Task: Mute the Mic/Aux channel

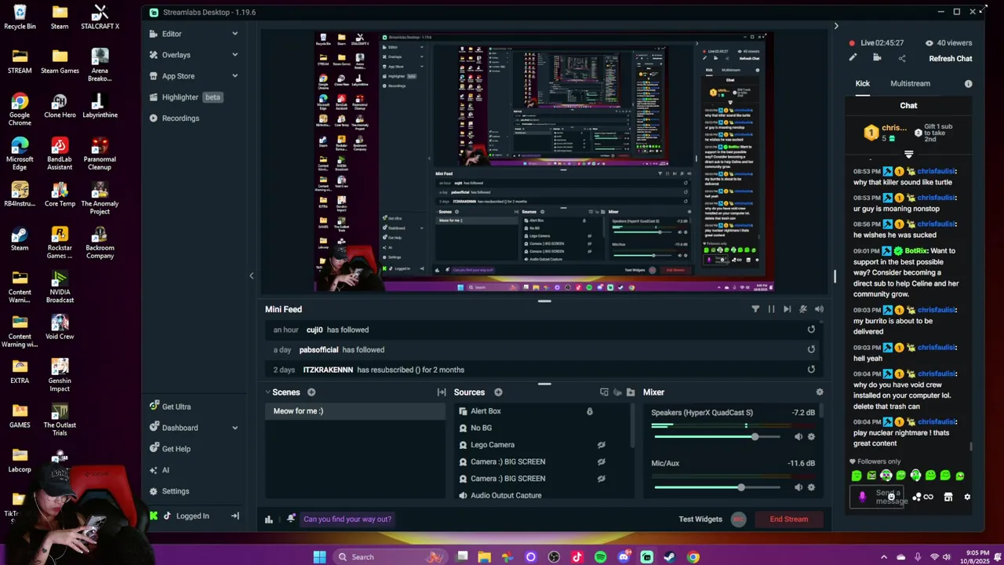Action: [x=798, y=487]
